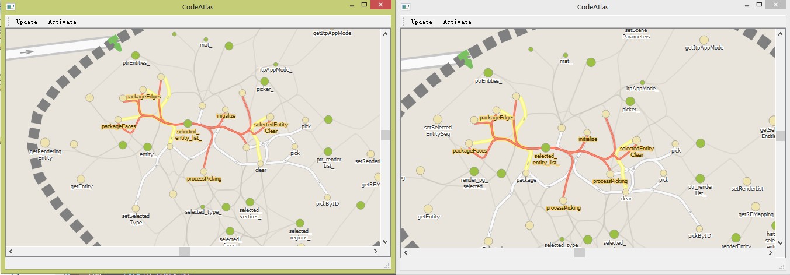Click up arrow of left window's vertical scrollbar

(385, 34)
